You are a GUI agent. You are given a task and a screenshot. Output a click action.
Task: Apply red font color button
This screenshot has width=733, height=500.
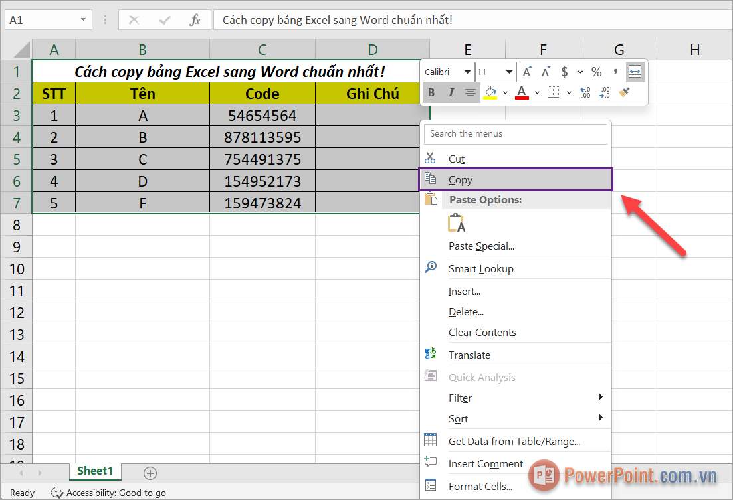tap(522, 92)
